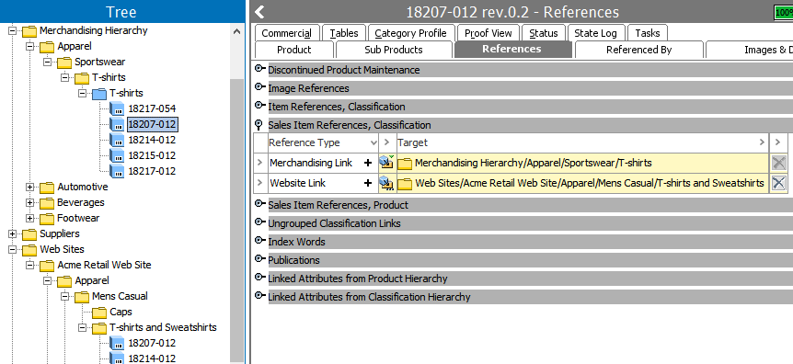793x364 pixels.
Task: Expand Ungrouped Classification Links section
Action: coord(260,222)
